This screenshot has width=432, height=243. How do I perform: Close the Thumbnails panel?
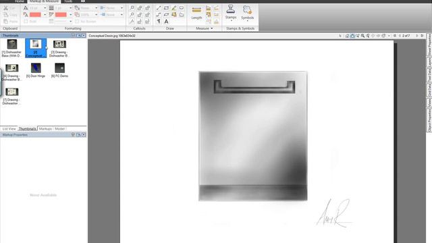pyautogui.click(x=84, y=36)
